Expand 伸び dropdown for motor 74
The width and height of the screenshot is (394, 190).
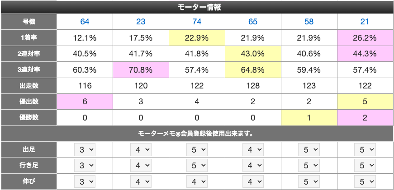(x=197, y=181)
